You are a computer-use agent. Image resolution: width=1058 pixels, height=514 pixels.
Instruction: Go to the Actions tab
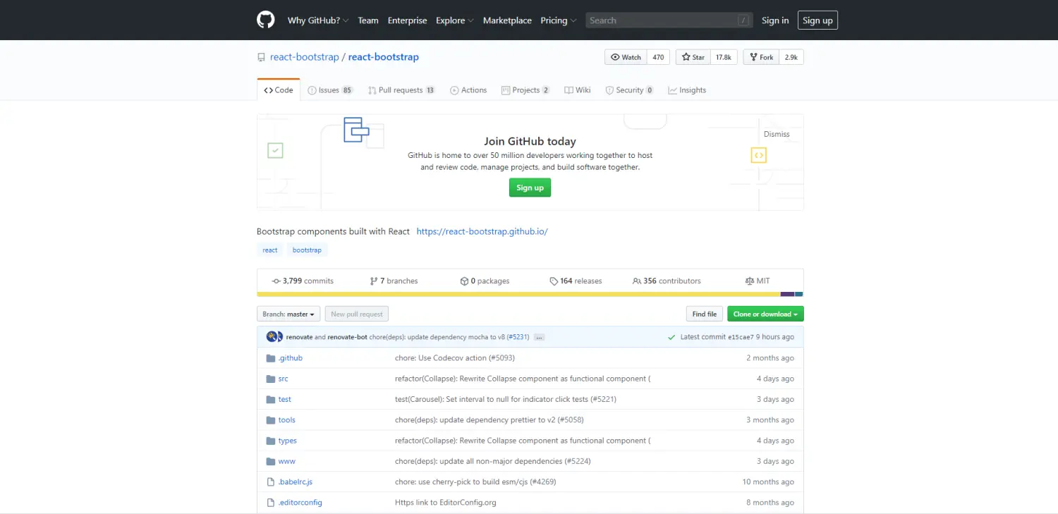tap(468, 90)
